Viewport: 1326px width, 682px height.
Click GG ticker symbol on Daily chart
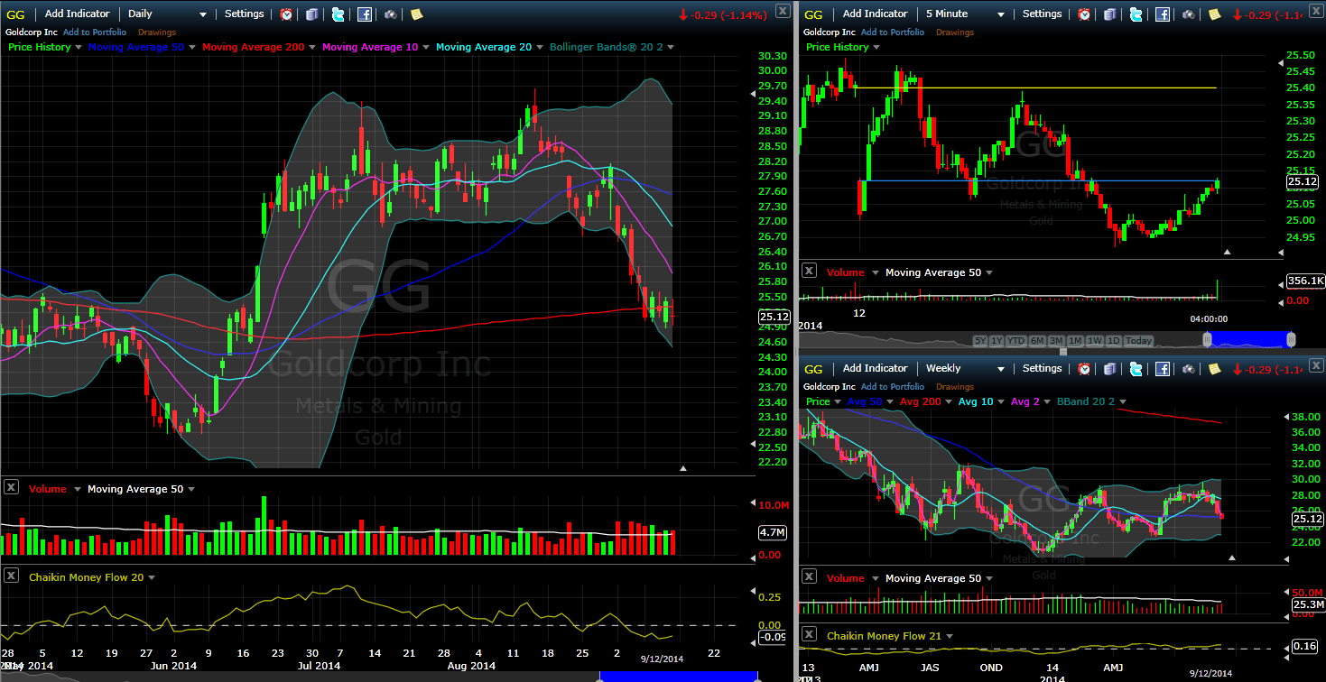point(15,14)
